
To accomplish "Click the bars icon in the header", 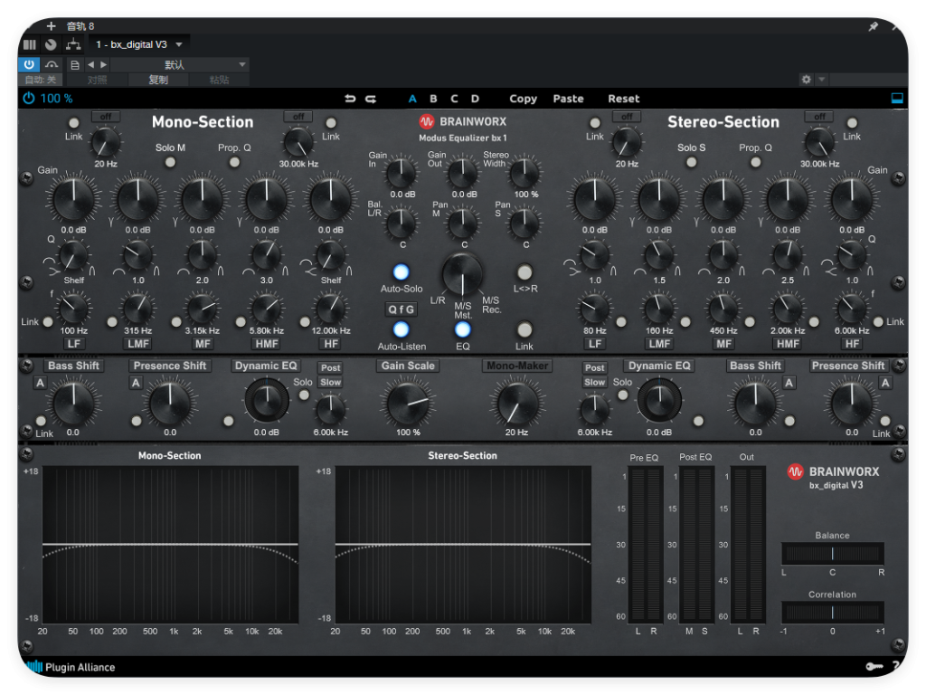I will pyautogui.click(x=30, y=44).
